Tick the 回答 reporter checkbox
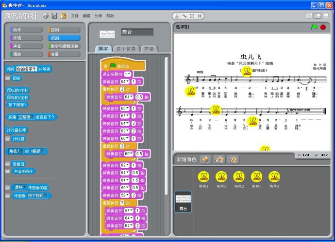Viewport: 335px width, 242px height. (8, 78)
